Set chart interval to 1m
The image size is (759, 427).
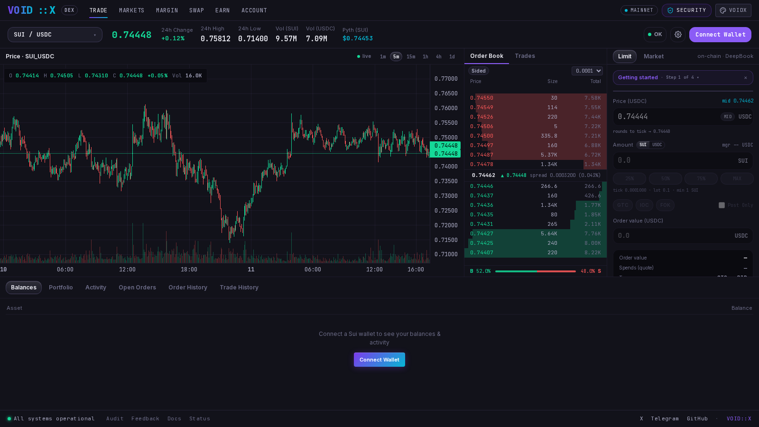(x=383, y=56)
